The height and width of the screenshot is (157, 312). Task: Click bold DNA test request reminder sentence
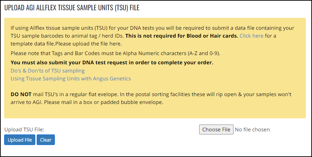[112, 63]
